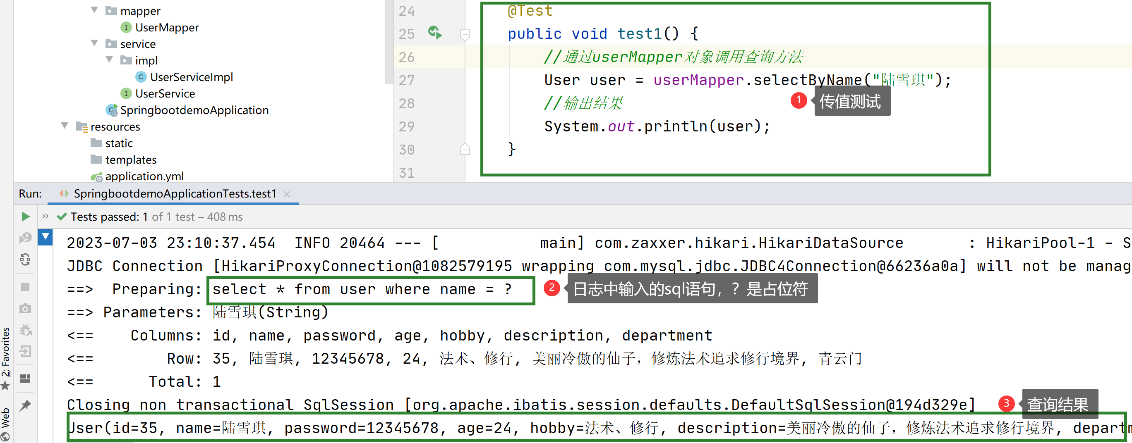Image resolution: width=1132 pixels, height=443 pixels.
Task: Click the HikariDataSource INFO log line
Action: click(600, 243)
